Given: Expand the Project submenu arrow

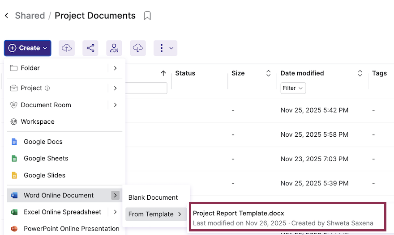Looking at the screenshot, I should (x=116, y=88).
